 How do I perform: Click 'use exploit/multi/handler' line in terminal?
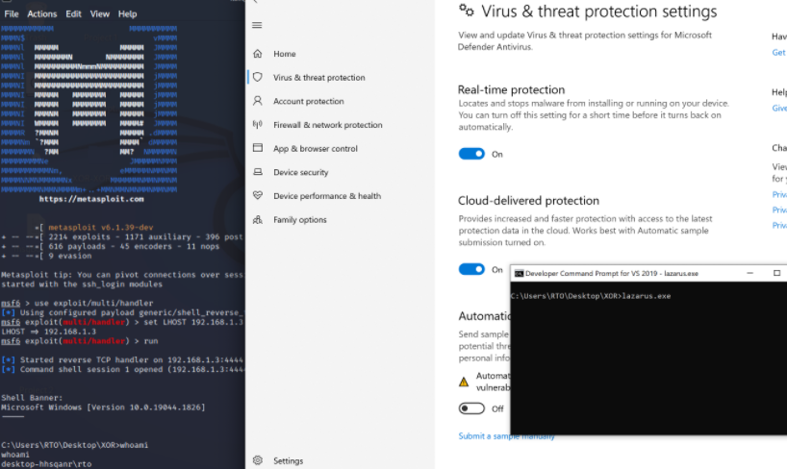[77, 303]
